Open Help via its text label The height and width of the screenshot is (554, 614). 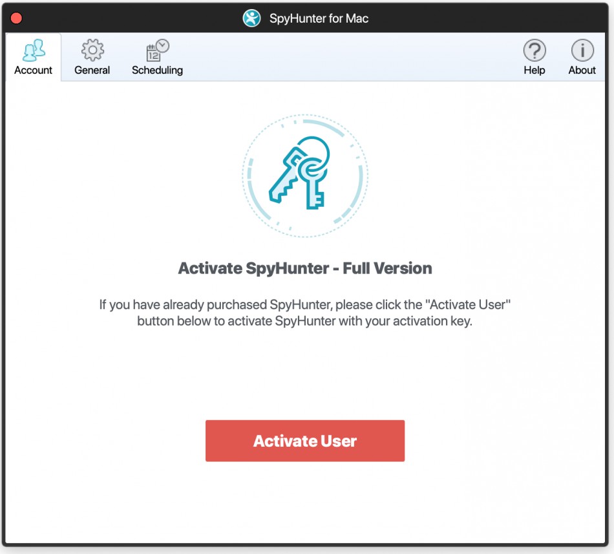[535, 70]
